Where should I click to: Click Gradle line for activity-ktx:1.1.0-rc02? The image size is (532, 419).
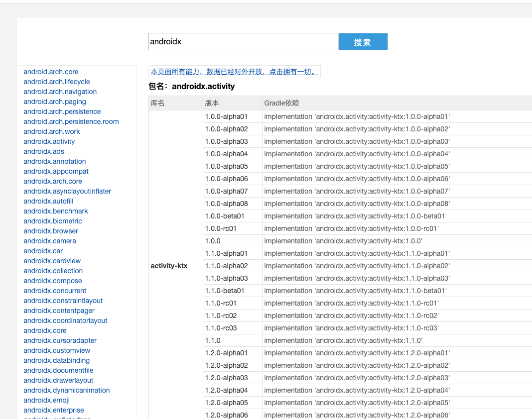(352, 315)
